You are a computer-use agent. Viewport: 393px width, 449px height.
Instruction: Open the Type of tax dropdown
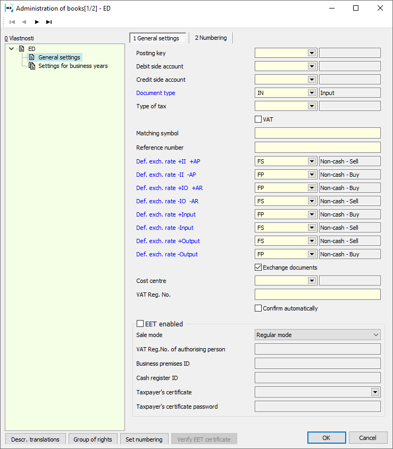point(312,106)
